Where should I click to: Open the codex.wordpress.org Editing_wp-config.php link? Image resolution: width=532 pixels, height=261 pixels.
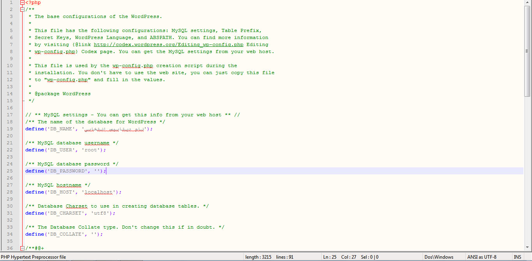169,44
